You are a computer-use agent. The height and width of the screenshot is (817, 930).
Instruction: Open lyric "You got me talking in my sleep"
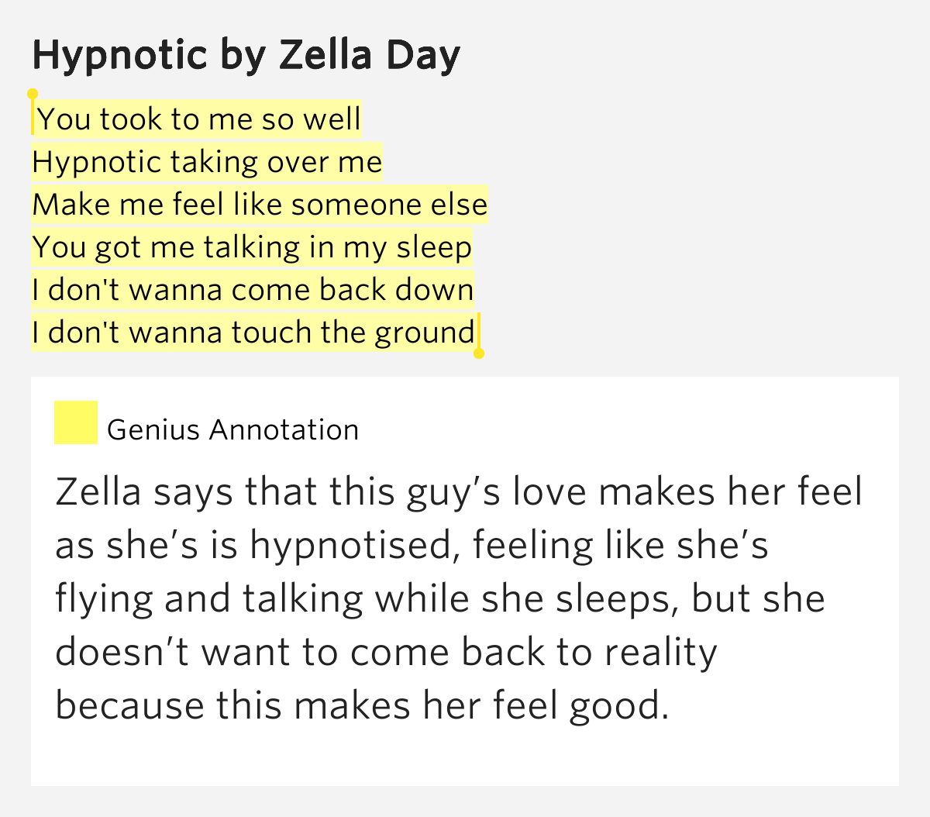(x=252, y=247)
